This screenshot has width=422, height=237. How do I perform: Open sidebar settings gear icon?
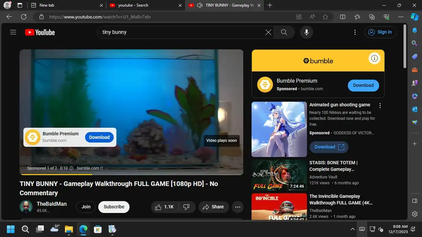click(415, 214)
